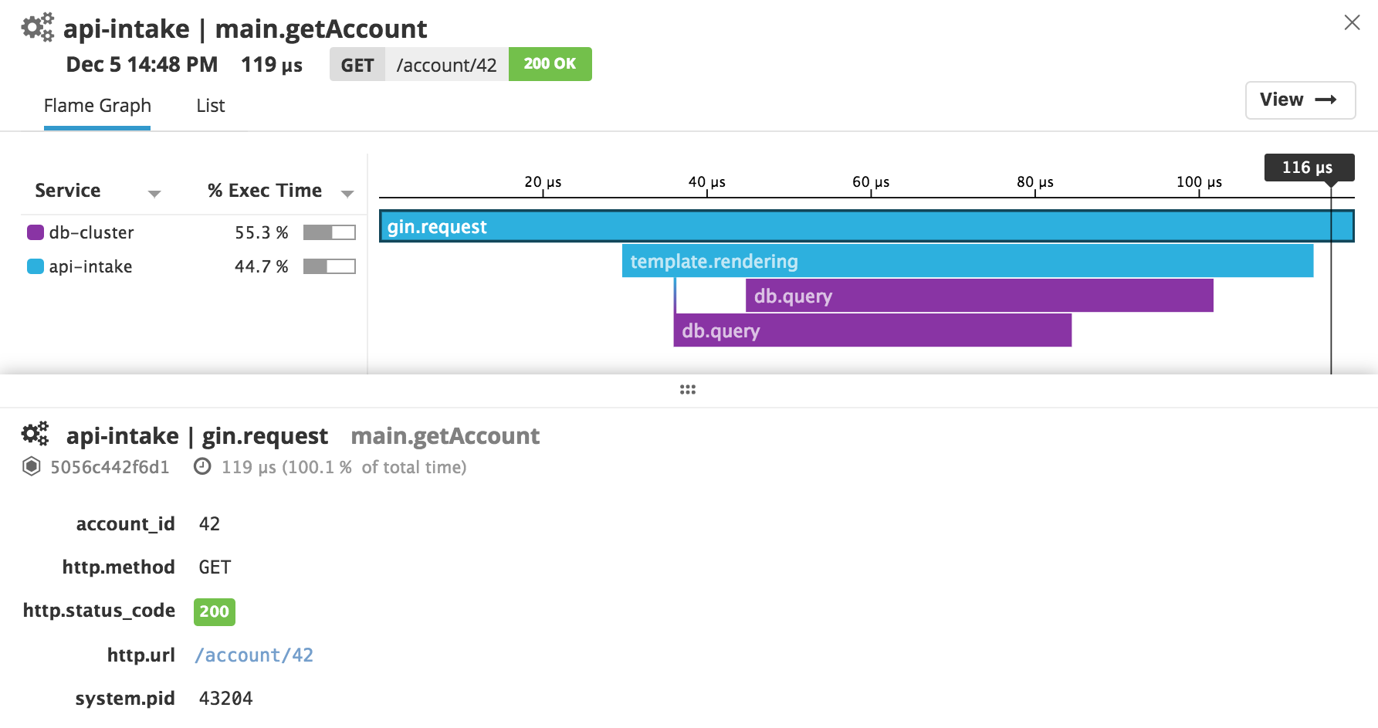This screenshot has height=728, width=1378.
Task: Switch to the List tab
Action: 209,105
